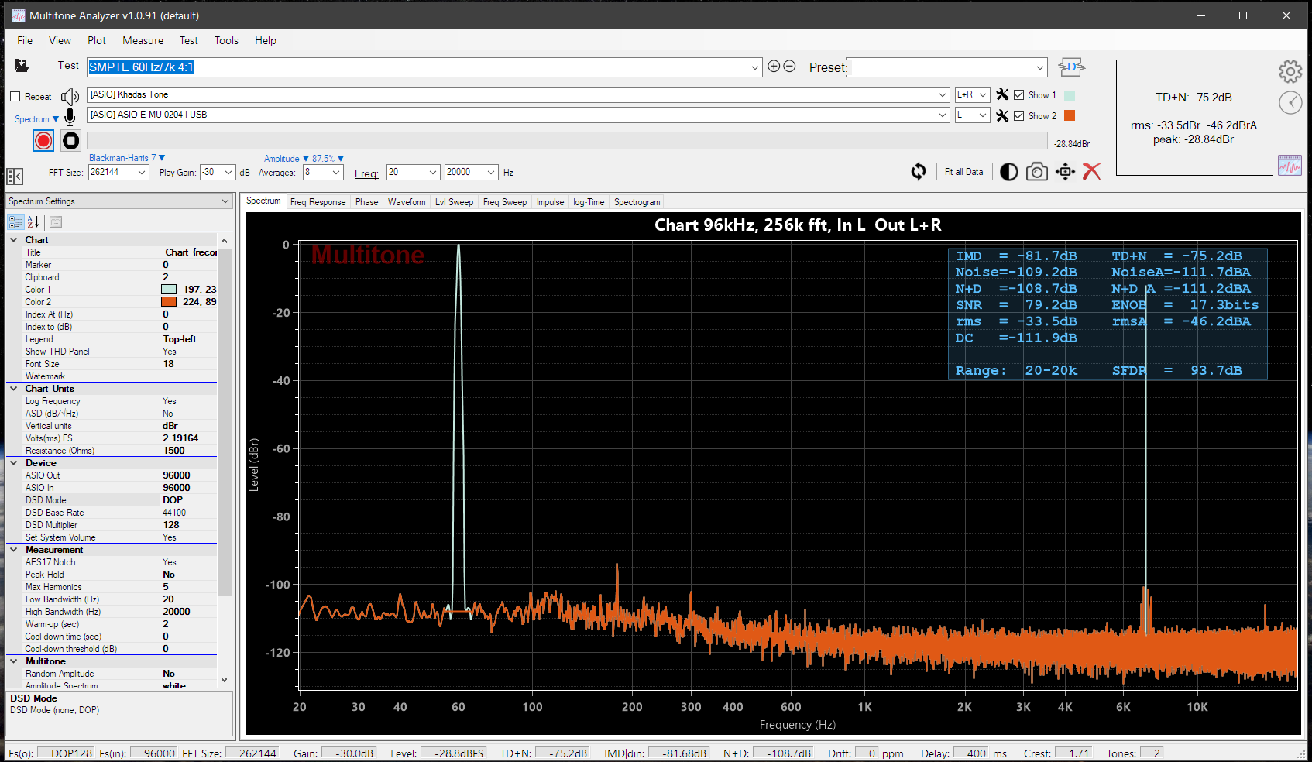
Task: Switch property grid to categorized view
Action: pos(15,222)
